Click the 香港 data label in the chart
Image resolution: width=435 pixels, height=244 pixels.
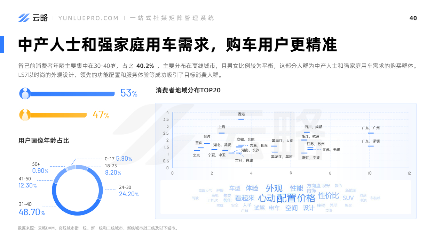click(241, 114)
